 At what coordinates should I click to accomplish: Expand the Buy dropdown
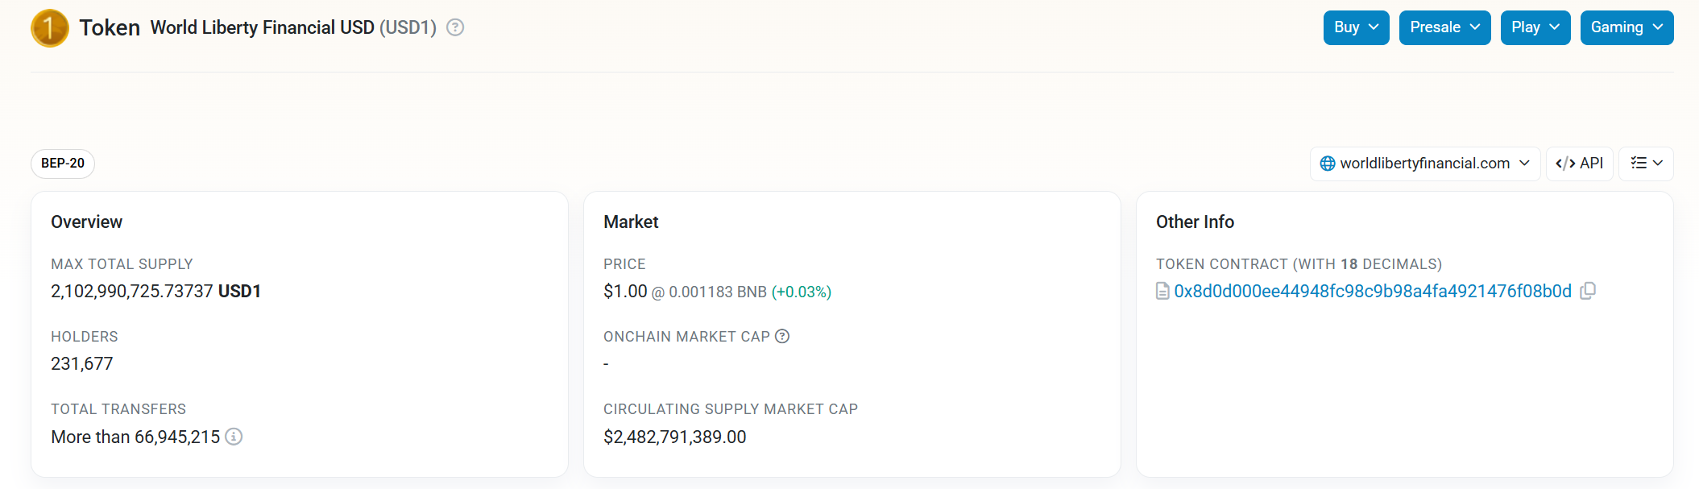pos(1356,27)
